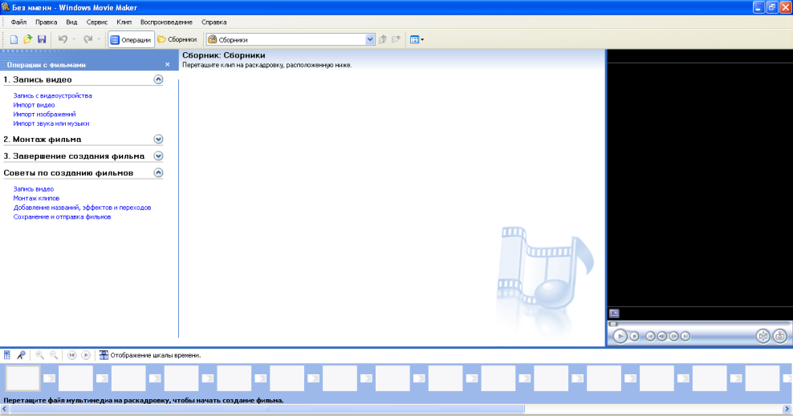Switch to Отображение шкалы времени
Viewport: 793px width, 416px height.
(x=150, y=355)
